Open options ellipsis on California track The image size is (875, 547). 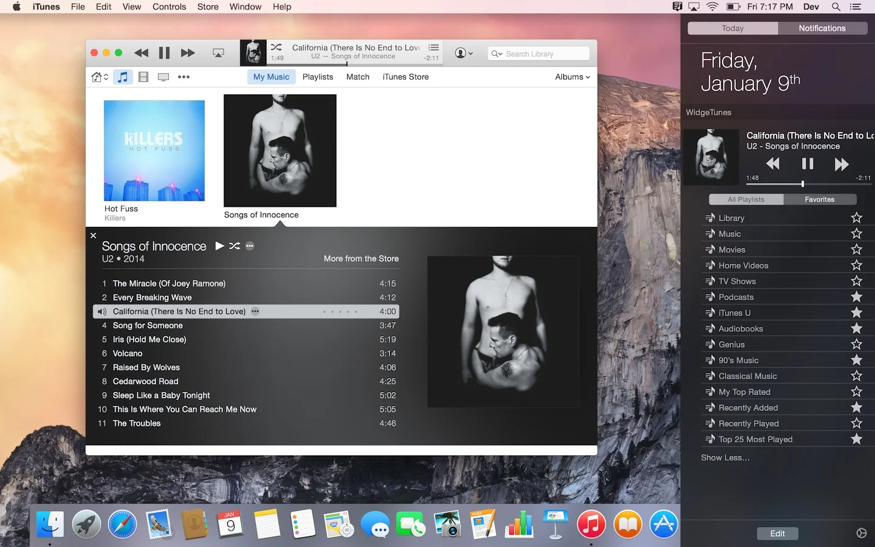(255, 311)
